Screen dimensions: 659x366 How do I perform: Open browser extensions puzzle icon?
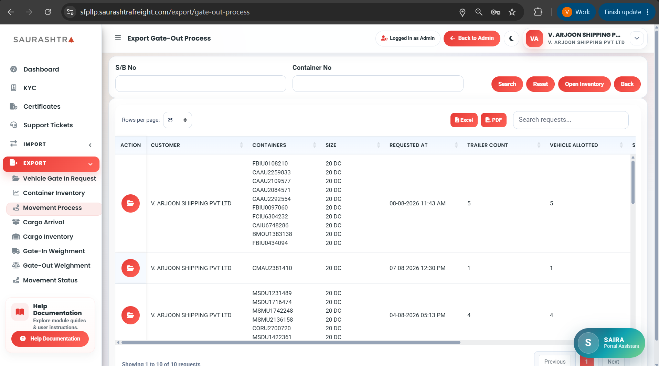coord(538,12)
